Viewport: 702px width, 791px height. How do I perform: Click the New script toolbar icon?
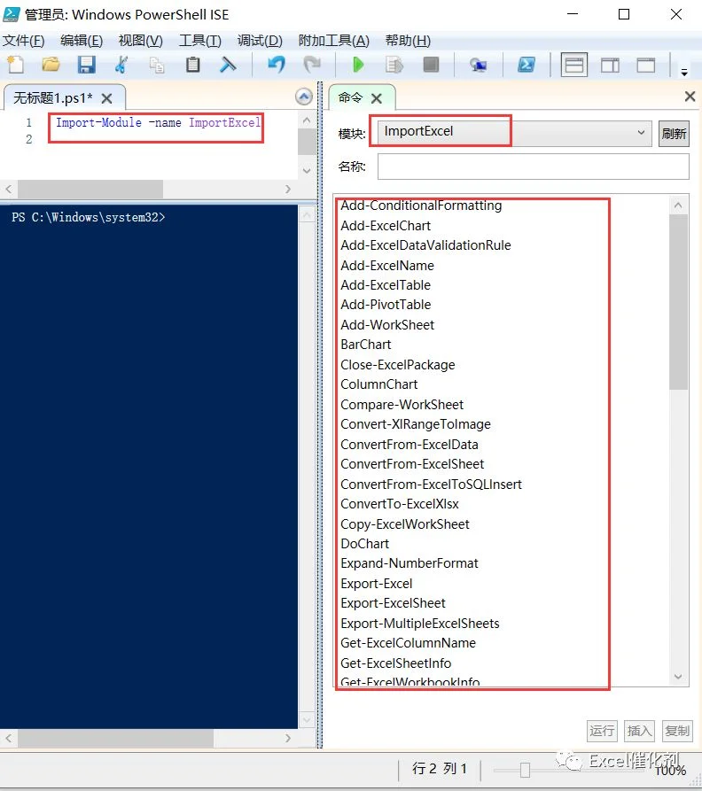pos(15,65)
